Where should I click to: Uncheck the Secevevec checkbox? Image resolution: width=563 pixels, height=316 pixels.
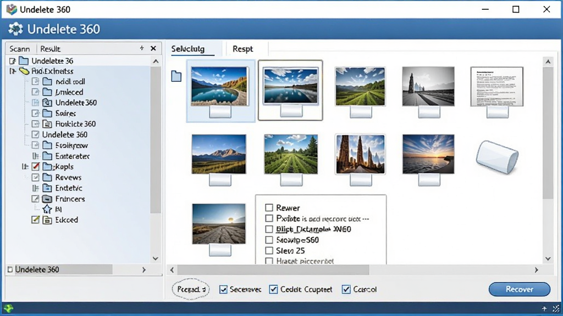tap(223, 289)
